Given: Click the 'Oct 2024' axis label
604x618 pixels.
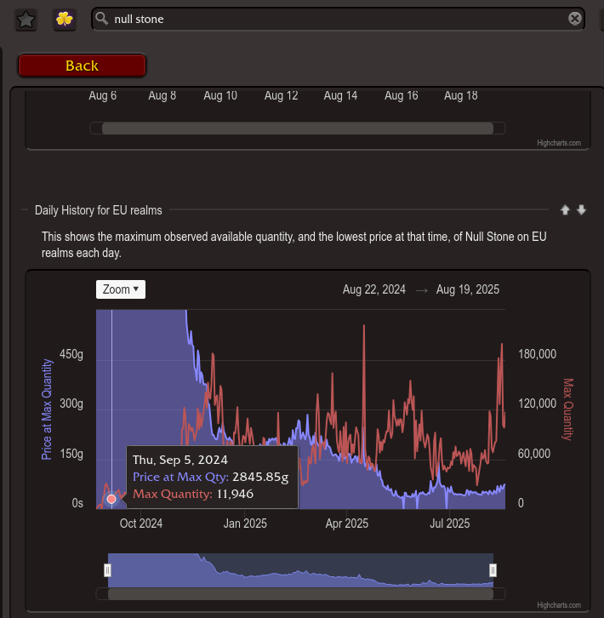Looking at the screenshot, I should pos(141,524).
